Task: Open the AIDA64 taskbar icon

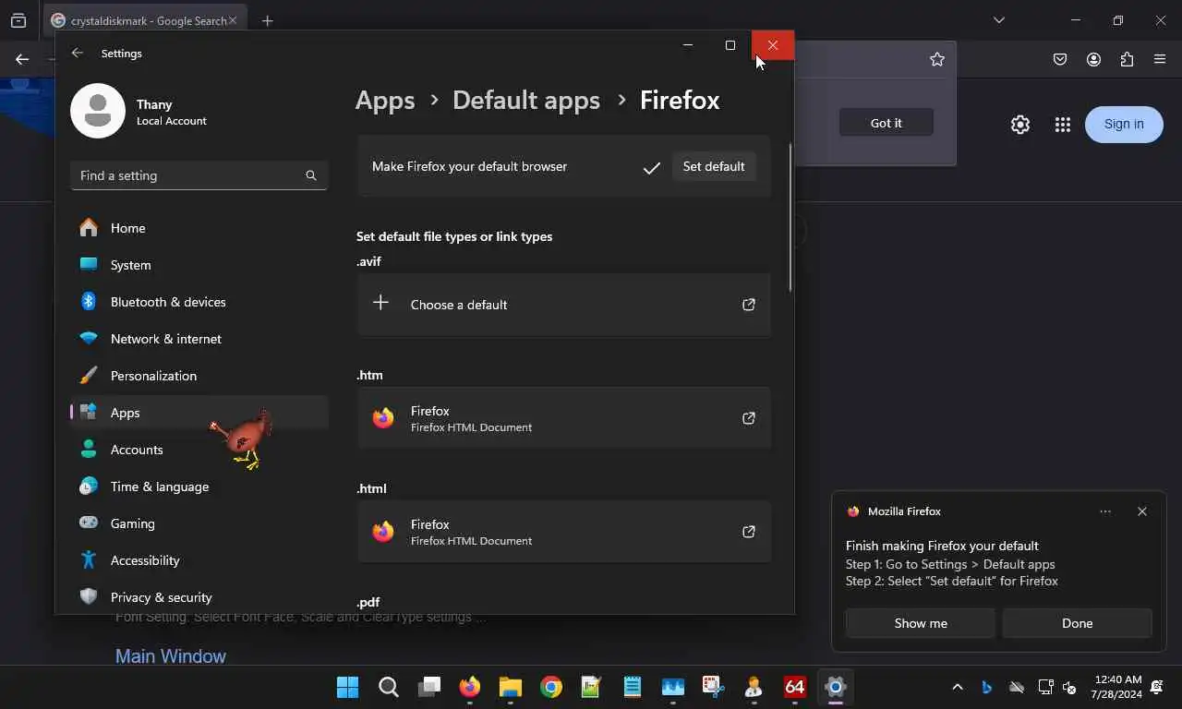Action: (x=795, y=687)
